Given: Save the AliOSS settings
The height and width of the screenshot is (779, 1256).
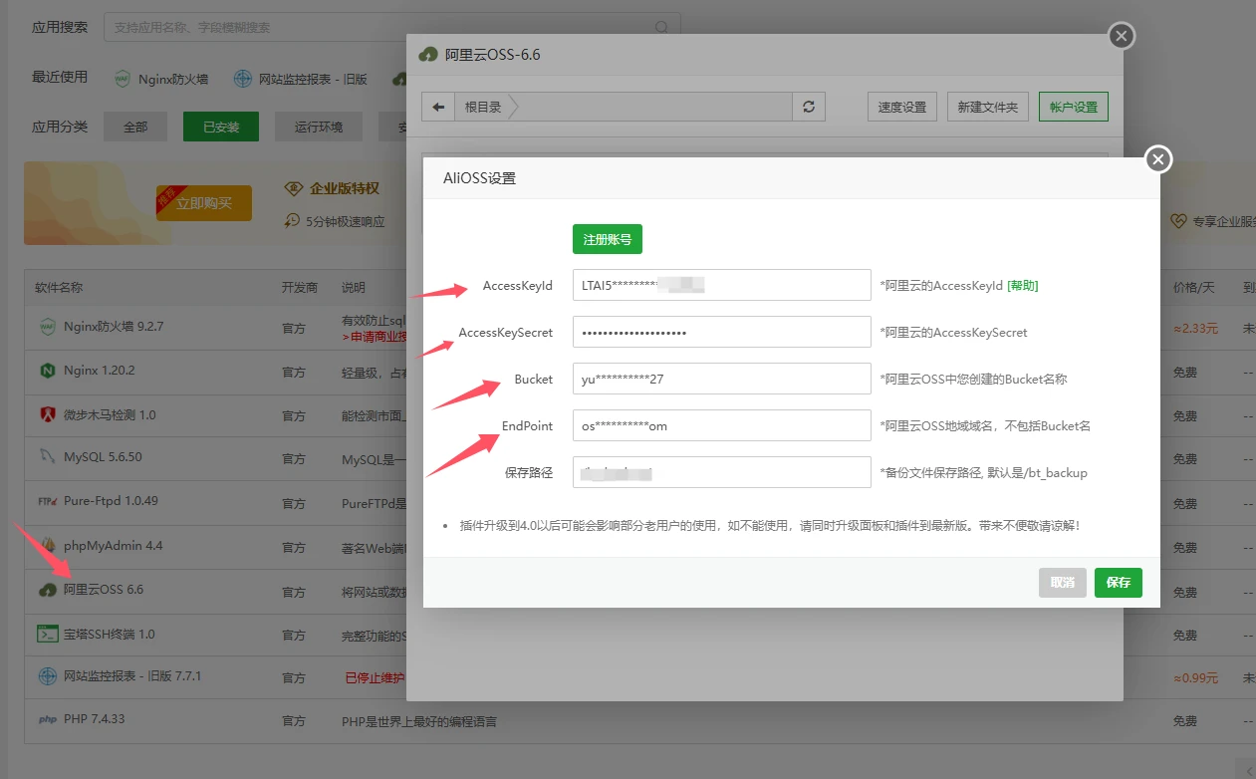Looking at the screenshot, I should click(x=1118, y=583).
